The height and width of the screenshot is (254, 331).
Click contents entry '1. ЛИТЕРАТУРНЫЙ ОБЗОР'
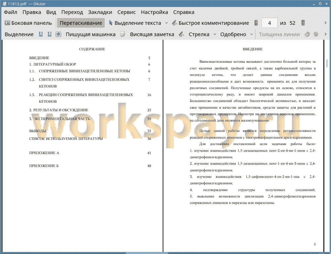click(53, 64)
